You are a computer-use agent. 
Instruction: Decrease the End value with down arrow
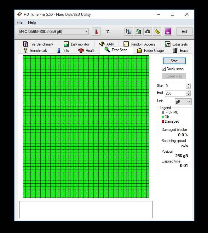coord(188,95)
